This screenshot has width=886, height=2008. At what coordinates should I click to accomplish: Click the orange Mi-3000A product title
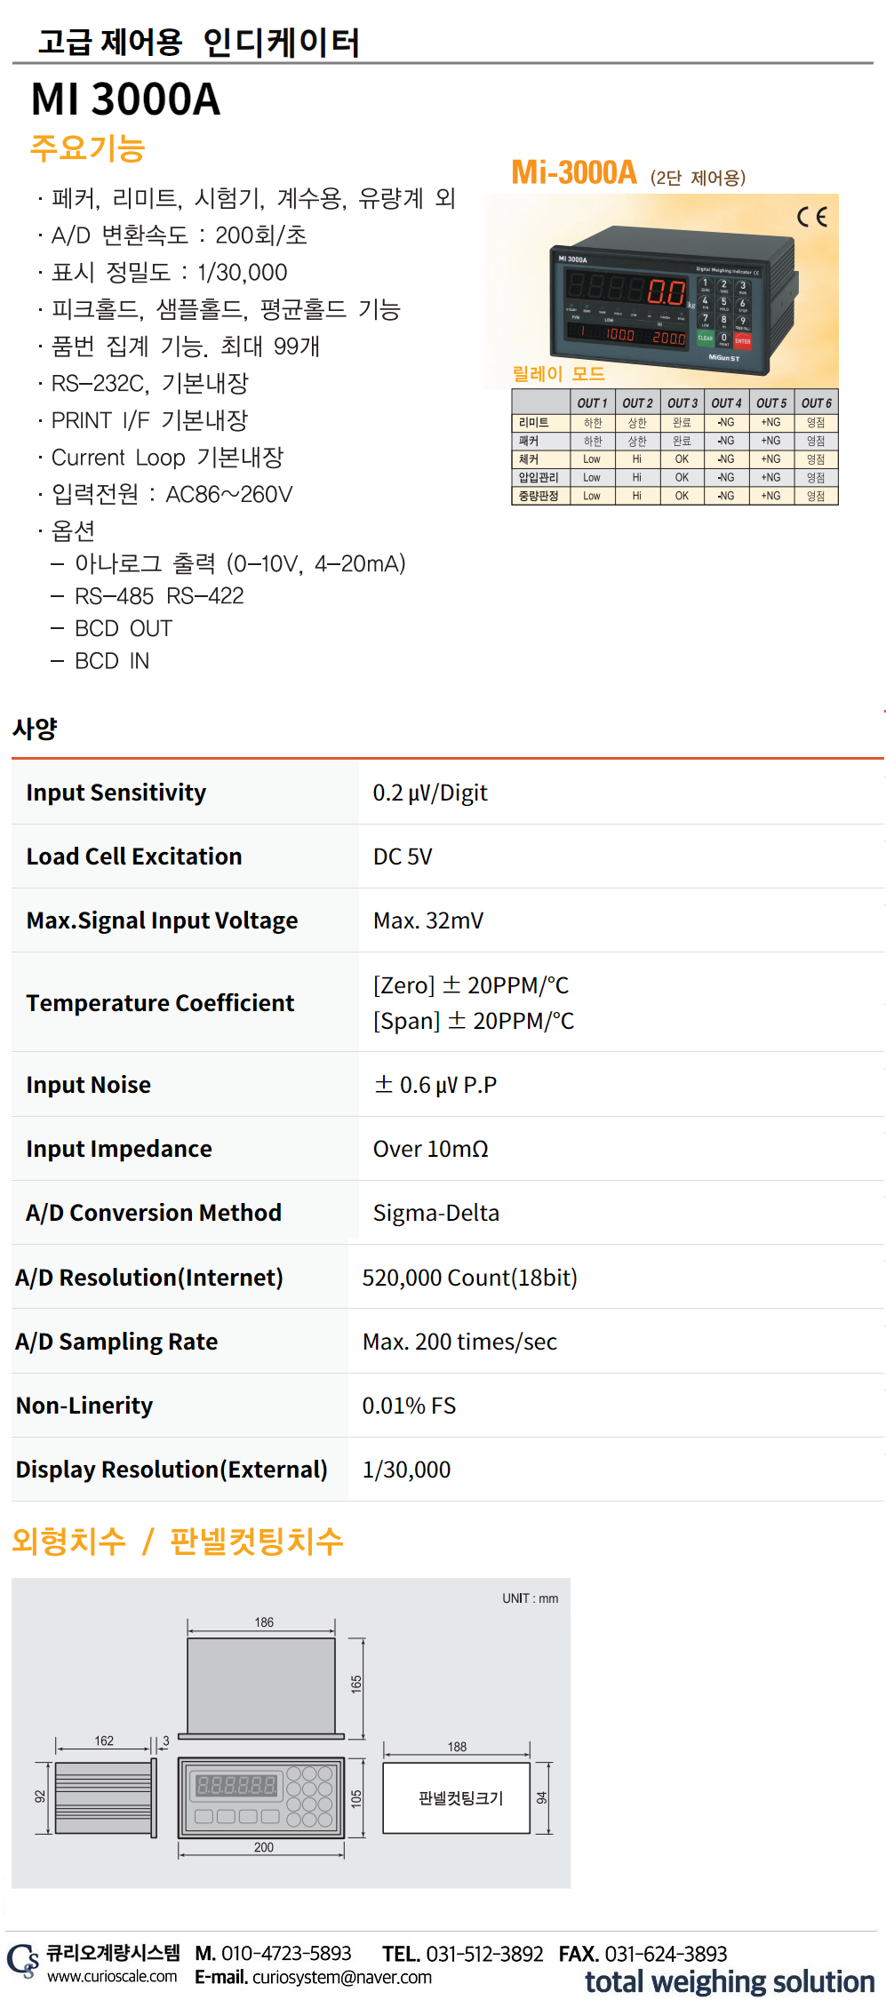[x=574, y=172]
